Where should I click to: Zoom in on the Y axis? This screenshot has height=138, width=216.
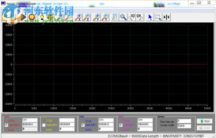[x=97, y=17]
